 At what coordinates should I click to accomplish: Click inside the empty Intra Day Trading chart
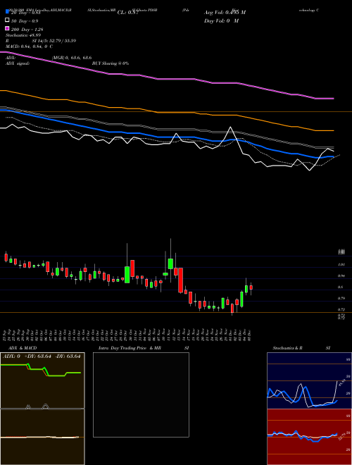141,395
